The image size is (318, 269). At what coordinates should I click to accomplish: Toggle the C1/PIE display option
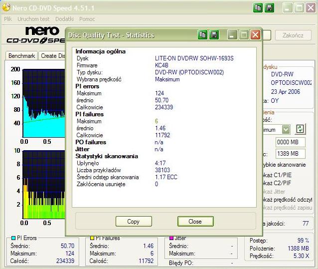point(277,175)
